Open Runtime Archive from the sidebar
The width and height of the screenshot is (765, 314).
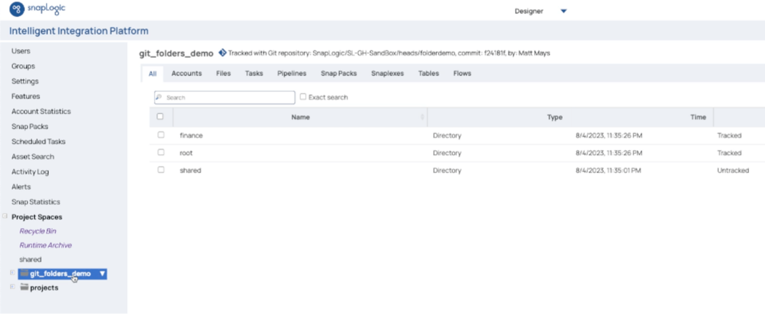point(45,245)
